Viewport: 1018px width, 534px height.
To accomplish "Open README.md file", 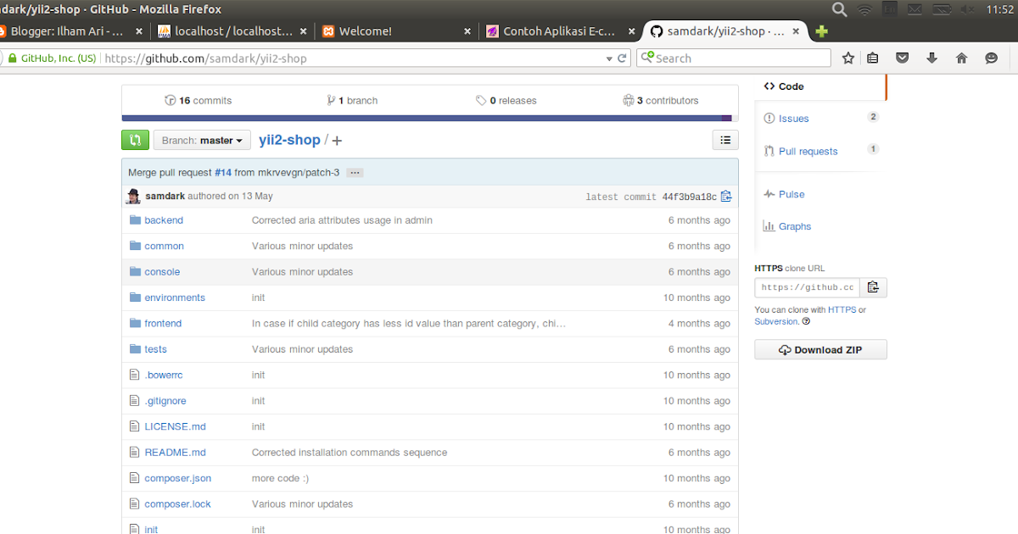I will (x=175, y=453).
